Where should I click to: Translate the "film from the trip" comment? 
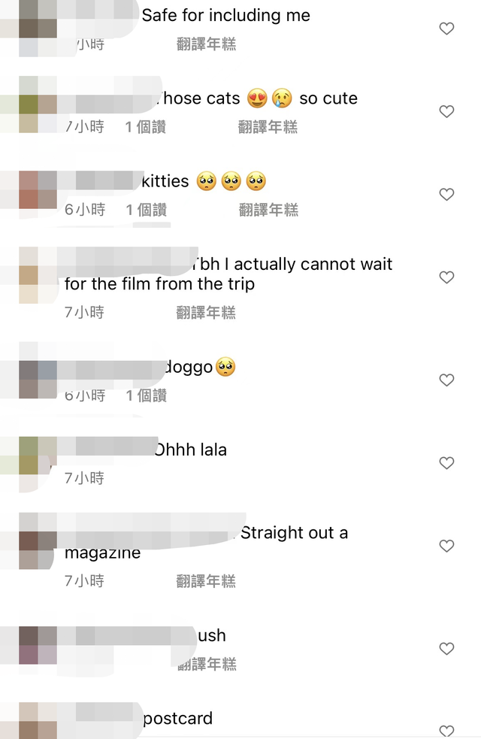coord(206,313)
